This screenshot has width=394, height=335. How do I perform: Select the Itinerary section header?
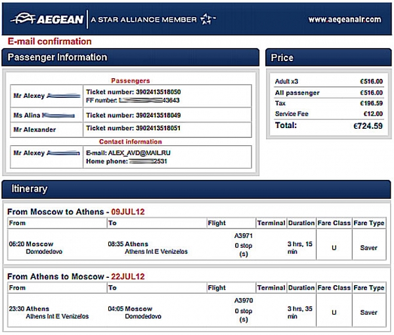tap(30, 189)
